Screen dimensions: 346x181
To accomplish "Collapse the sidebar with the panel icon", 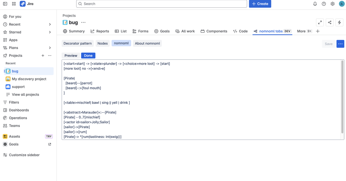I will coord(5,4).
